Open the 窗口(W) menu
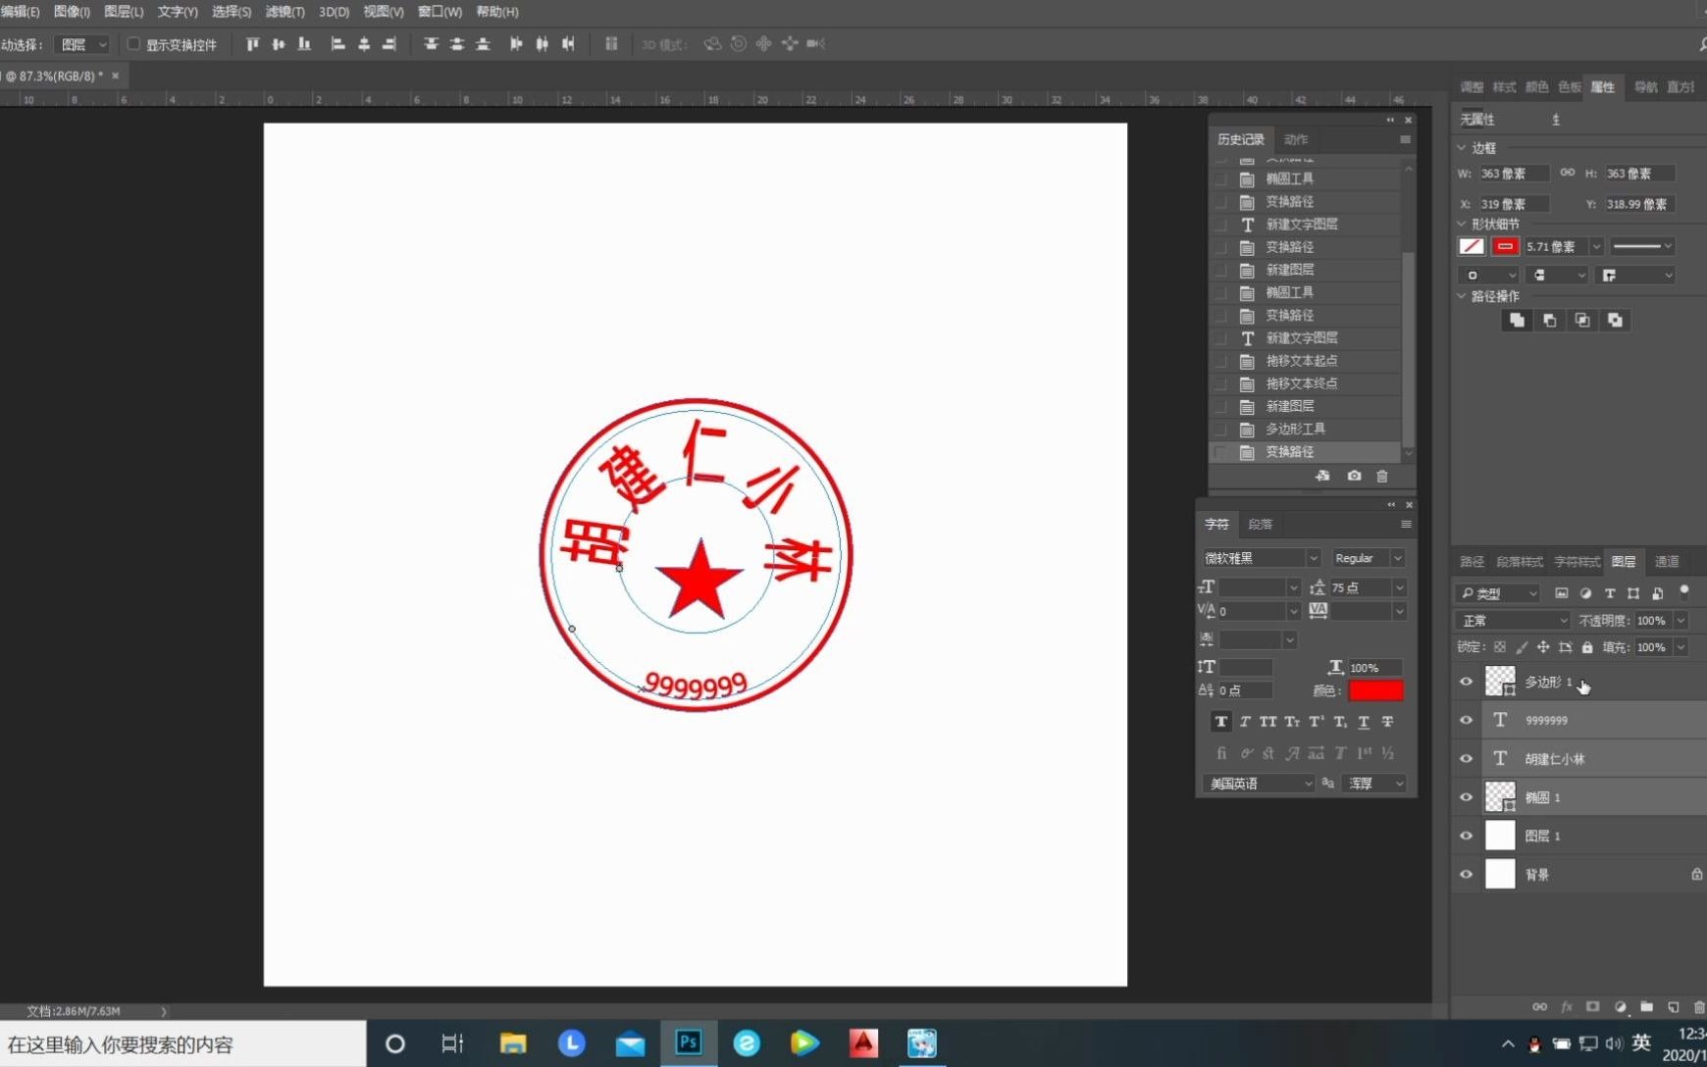 (440, 12)
